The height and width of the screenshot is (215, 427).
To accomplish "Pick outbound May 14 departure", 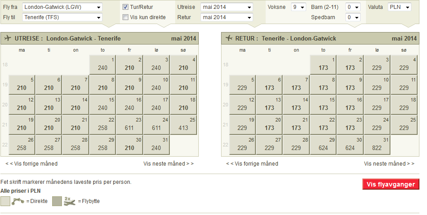I will [75, 105].
